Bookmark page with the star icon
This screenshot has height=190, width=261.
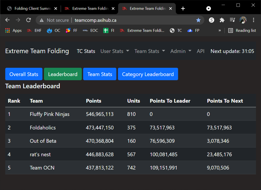pos(198,20)
